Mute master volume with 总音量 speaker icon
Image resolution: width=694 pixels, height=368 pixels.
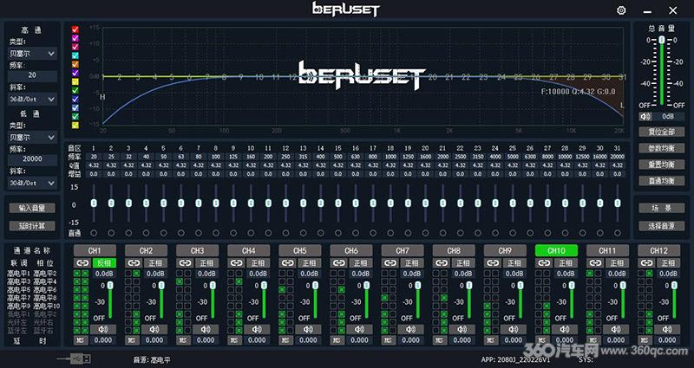click(x=645, y=117)
